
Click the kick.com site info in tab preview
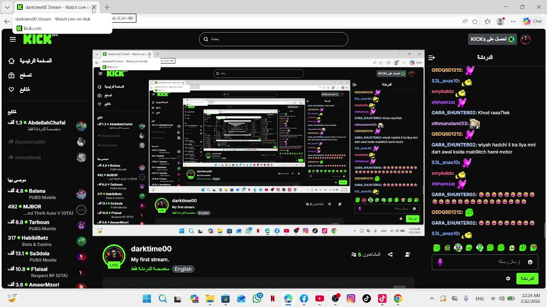(29, 28)
